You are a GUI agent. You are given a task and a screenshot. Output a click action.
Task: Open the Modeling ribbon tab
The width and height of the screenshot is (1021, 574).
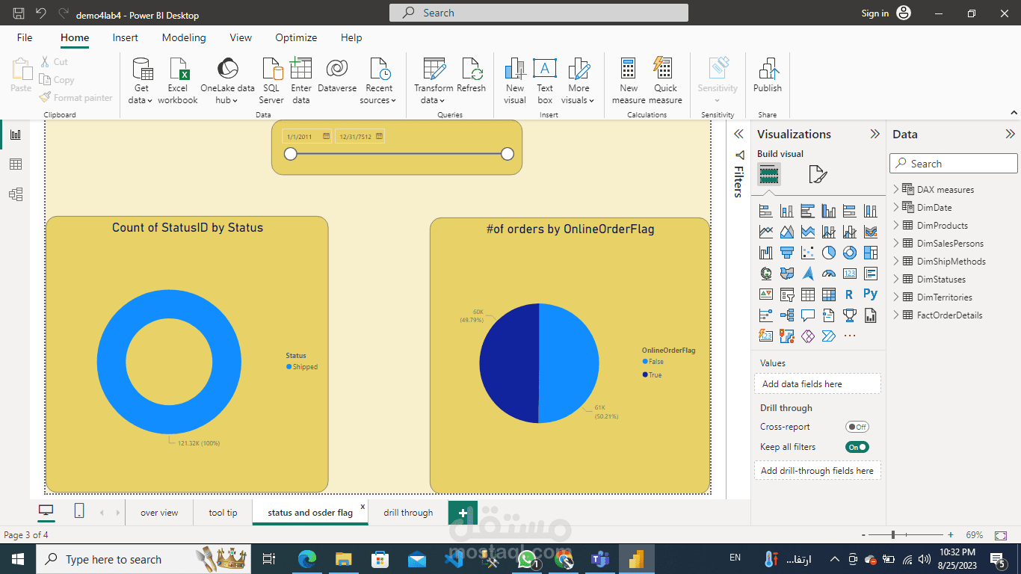point(184,37)
